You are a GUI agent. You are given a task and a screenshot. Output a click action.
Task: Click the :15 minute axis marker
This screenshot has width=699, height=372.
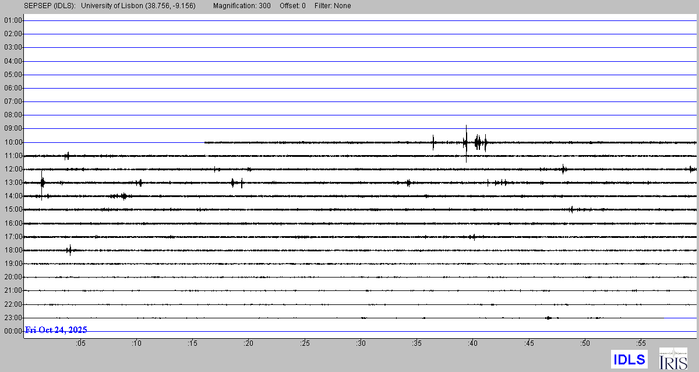pos(192,343)
